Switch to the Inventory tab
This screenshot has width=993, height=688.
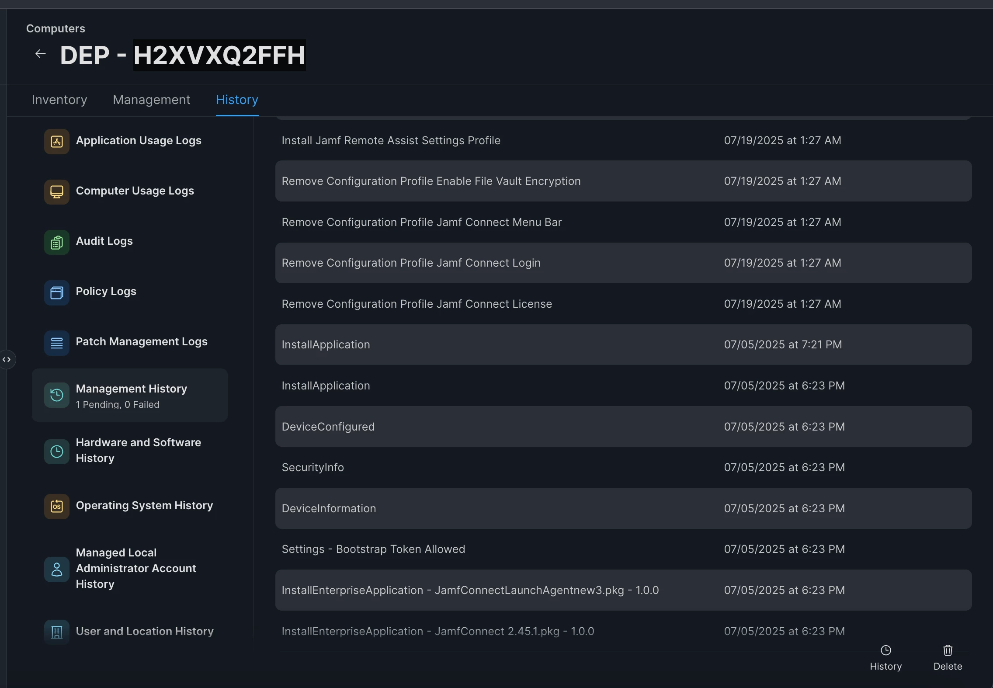tap(59, 100)
